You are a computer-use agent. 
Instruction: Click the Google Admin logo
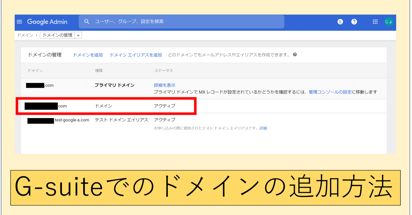pyautogui.click(x=47, y=22)
